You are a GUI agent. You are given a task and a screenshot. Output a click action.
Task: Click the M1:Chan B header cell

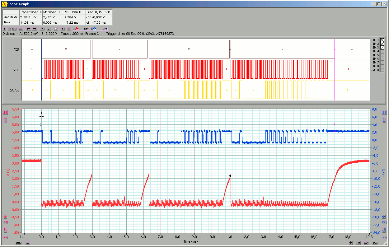click(x=53, y=12)
